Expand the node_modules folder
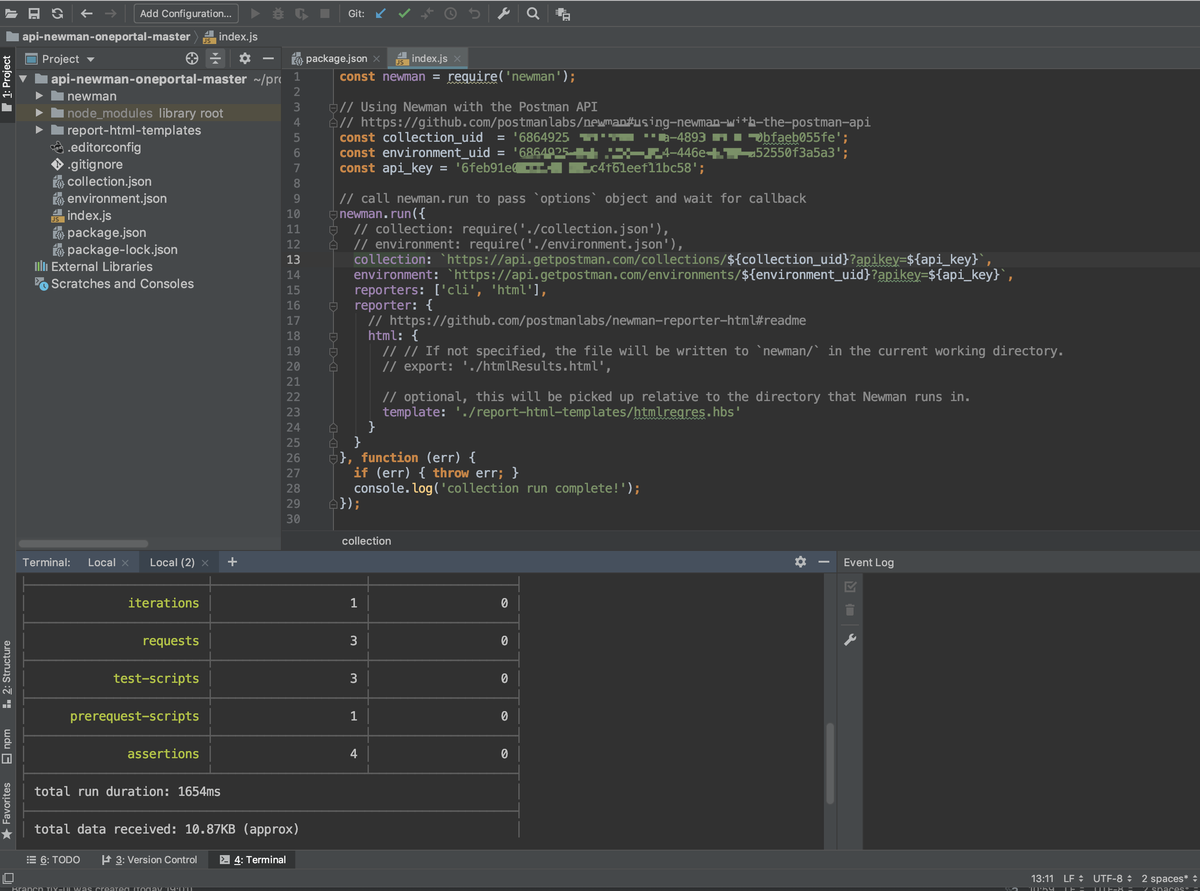This screenshot has height=891, width=1200. click(39, 113)
